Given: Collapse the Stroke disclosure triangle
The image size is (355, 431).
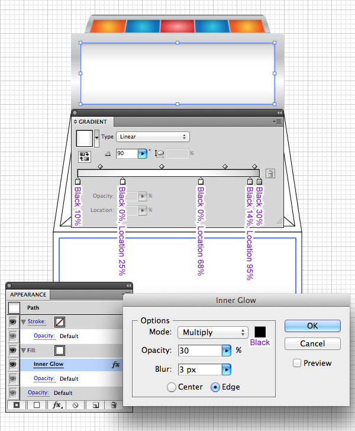Looking at the screenshot, I should pos(23,321).
